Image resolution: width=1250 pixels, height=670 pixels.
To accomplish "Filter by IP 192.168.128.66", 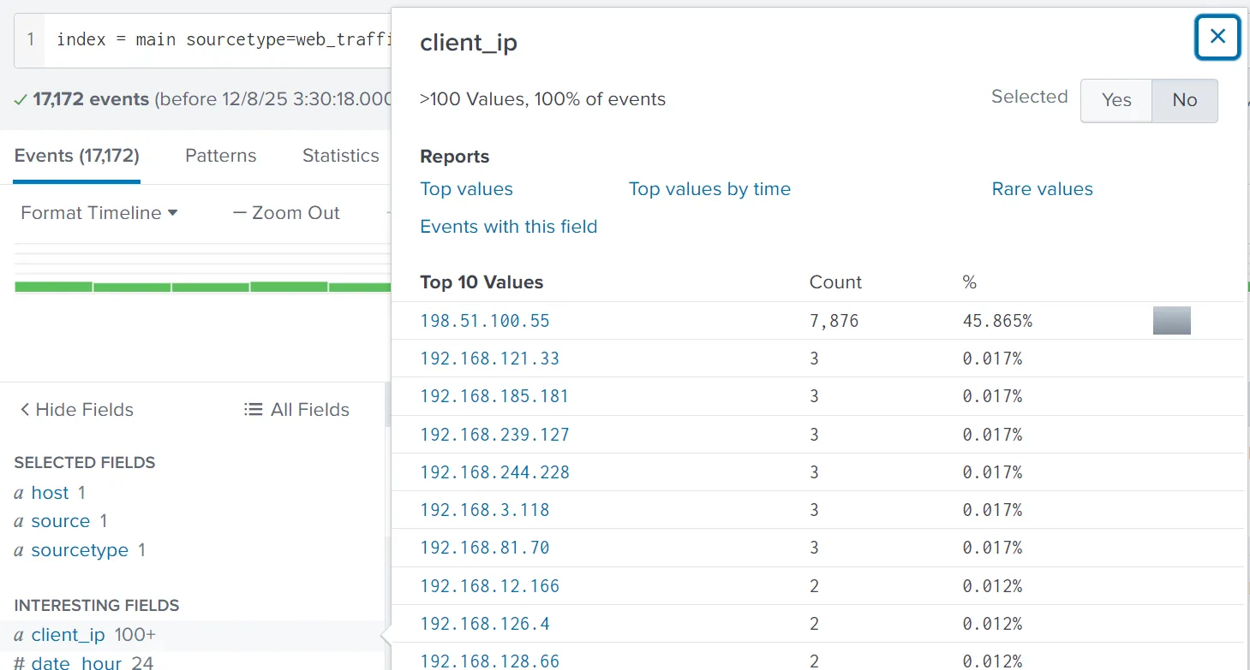I will 489,661.
